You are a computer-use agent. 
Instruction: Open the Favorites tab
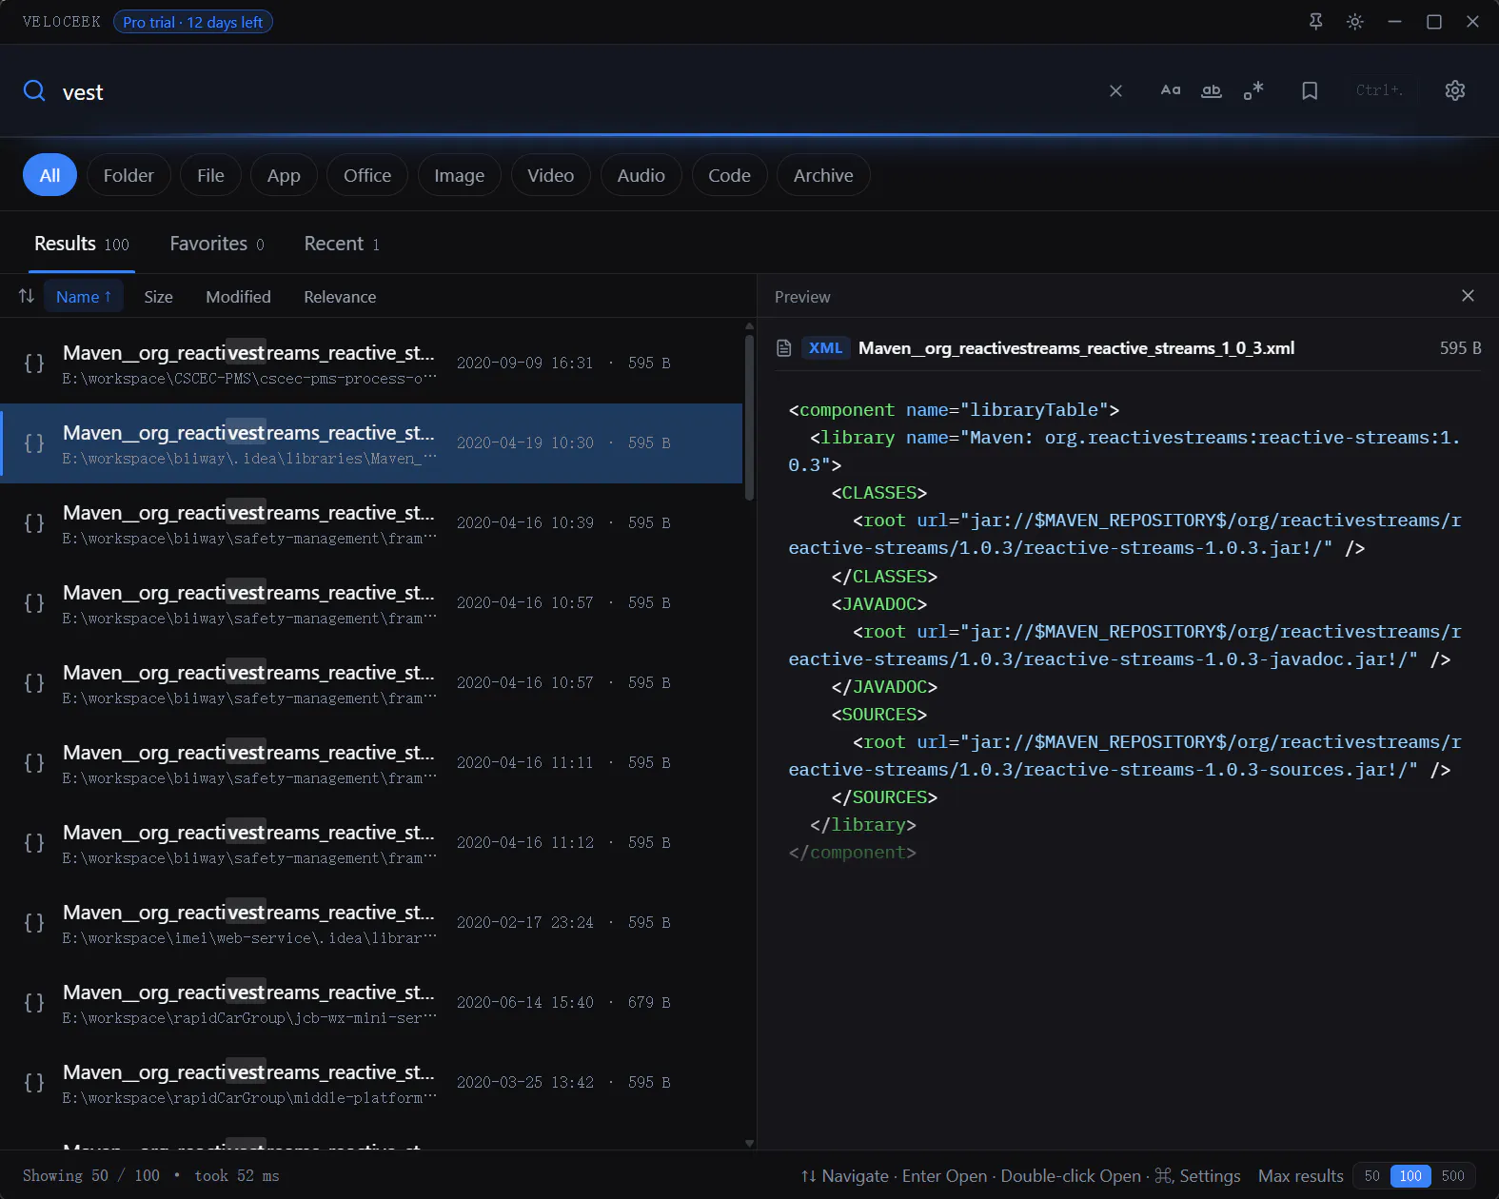(217, 244)
